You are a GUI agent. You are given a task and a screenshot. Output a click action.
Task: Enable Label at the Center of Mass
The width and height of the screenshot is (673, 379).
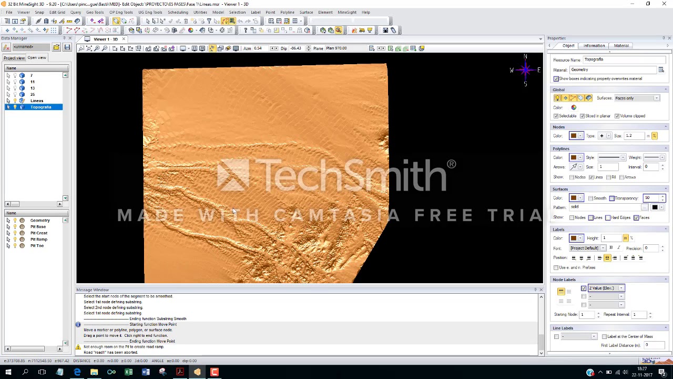tap(604, 336)
